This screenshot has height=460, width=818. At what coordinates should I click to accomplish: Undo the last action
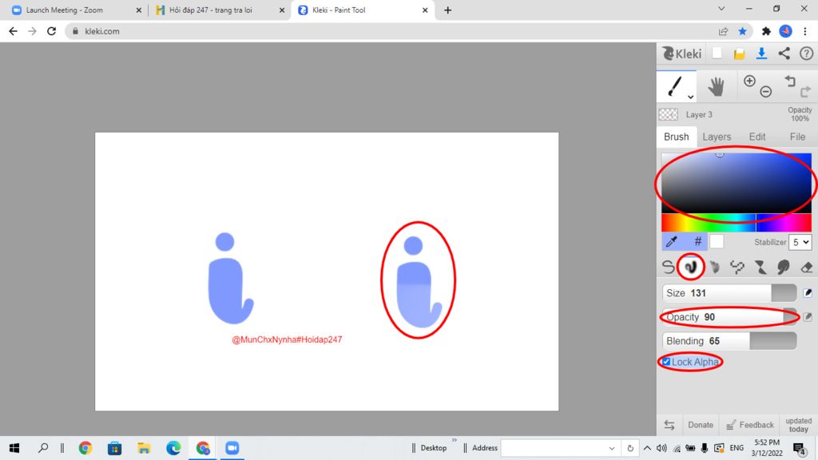pyautogui.click(x=789, y=81)
